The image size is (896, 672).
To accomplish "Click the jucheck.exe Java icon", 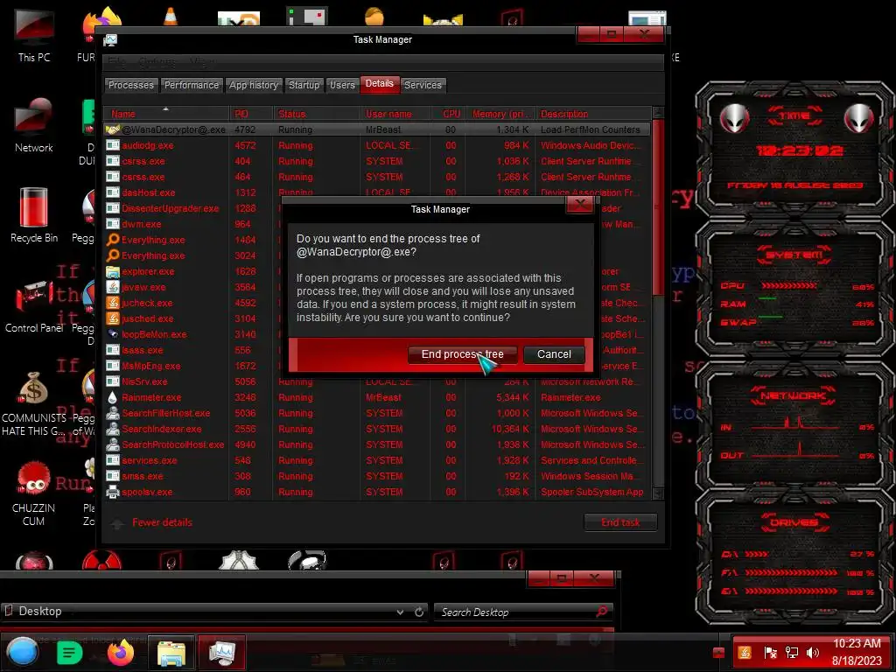I will [113, 303].
